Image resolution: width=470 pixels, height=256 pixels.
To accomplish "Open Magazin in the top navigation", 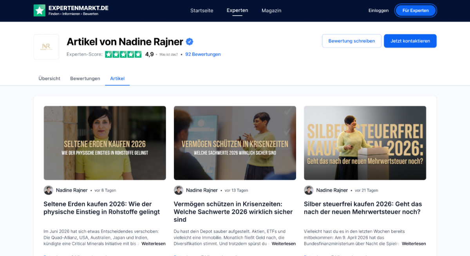I will pyautogui.click(x=271, y=11).
